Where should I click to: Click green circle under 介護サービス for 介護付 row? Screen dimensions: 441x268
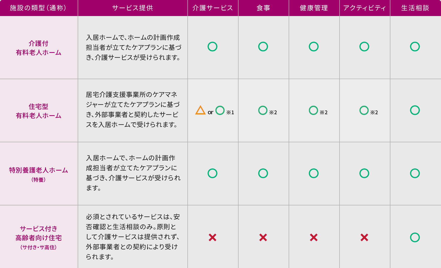[212, 47]
